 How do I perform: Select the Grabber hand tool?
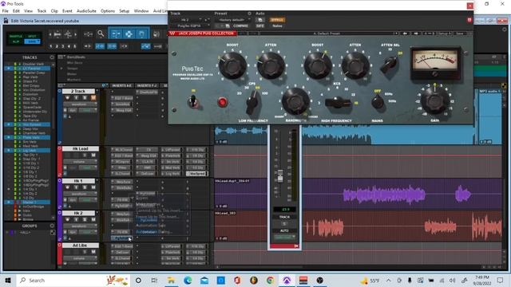point(141,33)
